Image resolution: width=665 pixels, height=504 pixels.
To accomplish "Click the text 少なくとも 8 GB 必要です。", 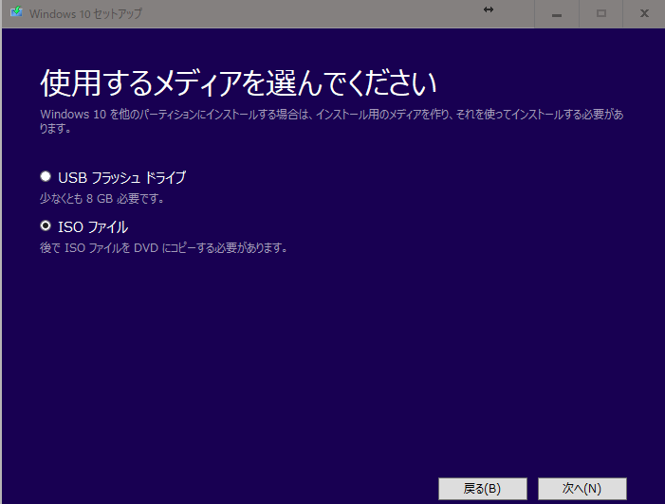I will pos(102,198).
